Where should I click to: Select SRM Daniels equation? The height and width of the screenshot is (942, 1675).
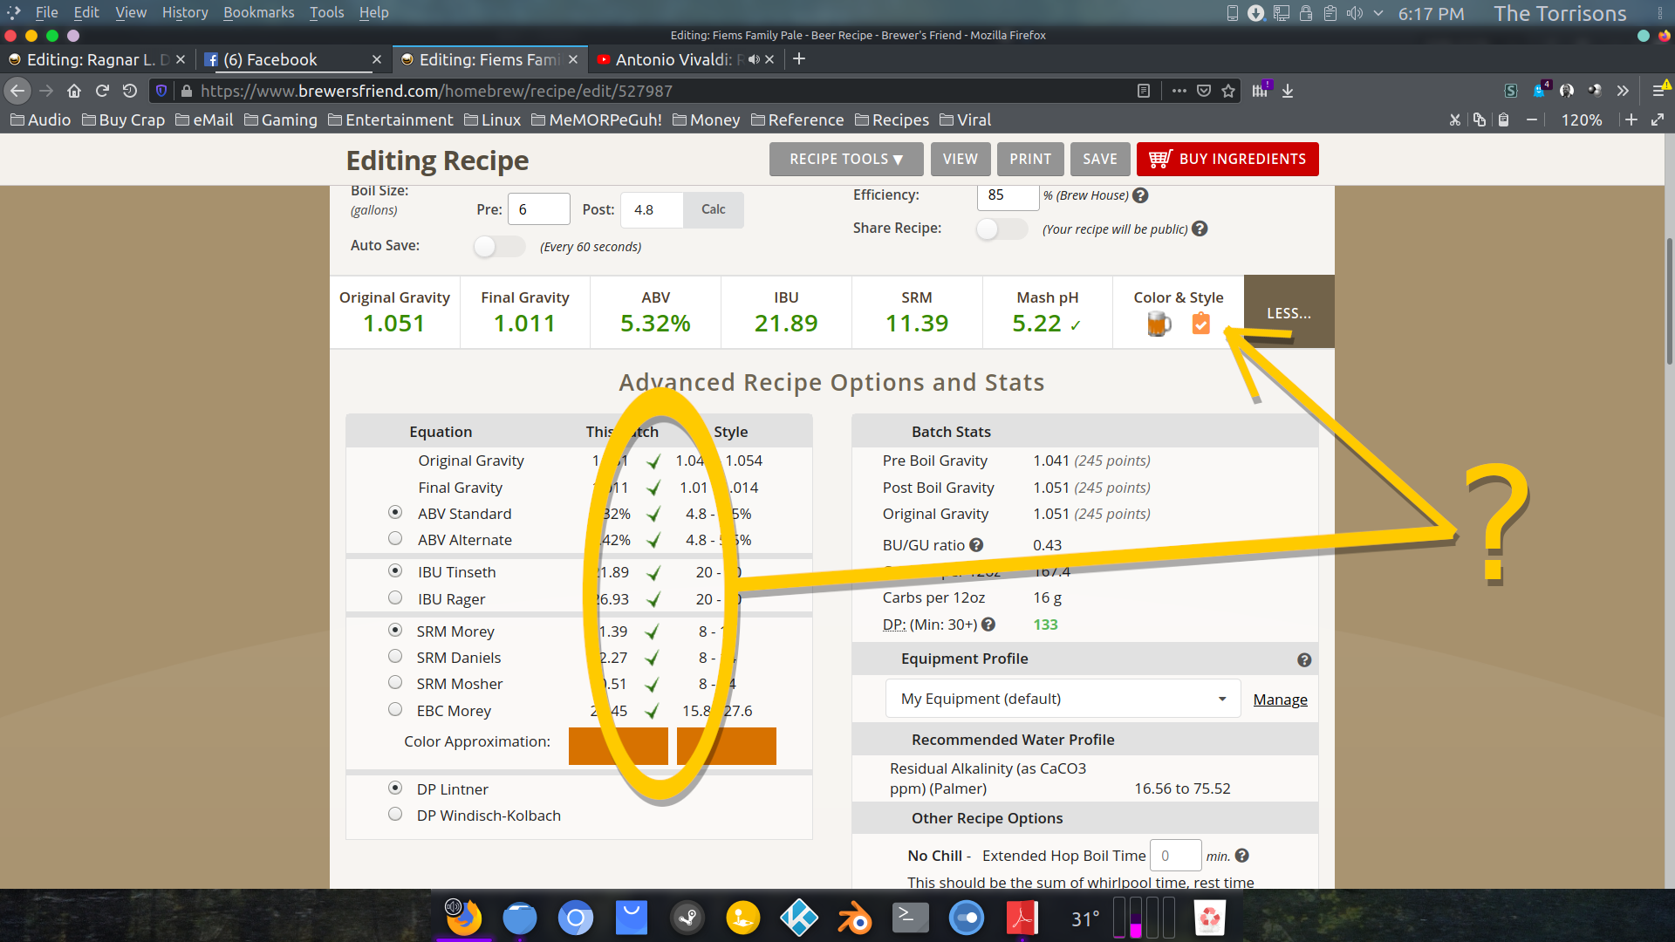395,657
